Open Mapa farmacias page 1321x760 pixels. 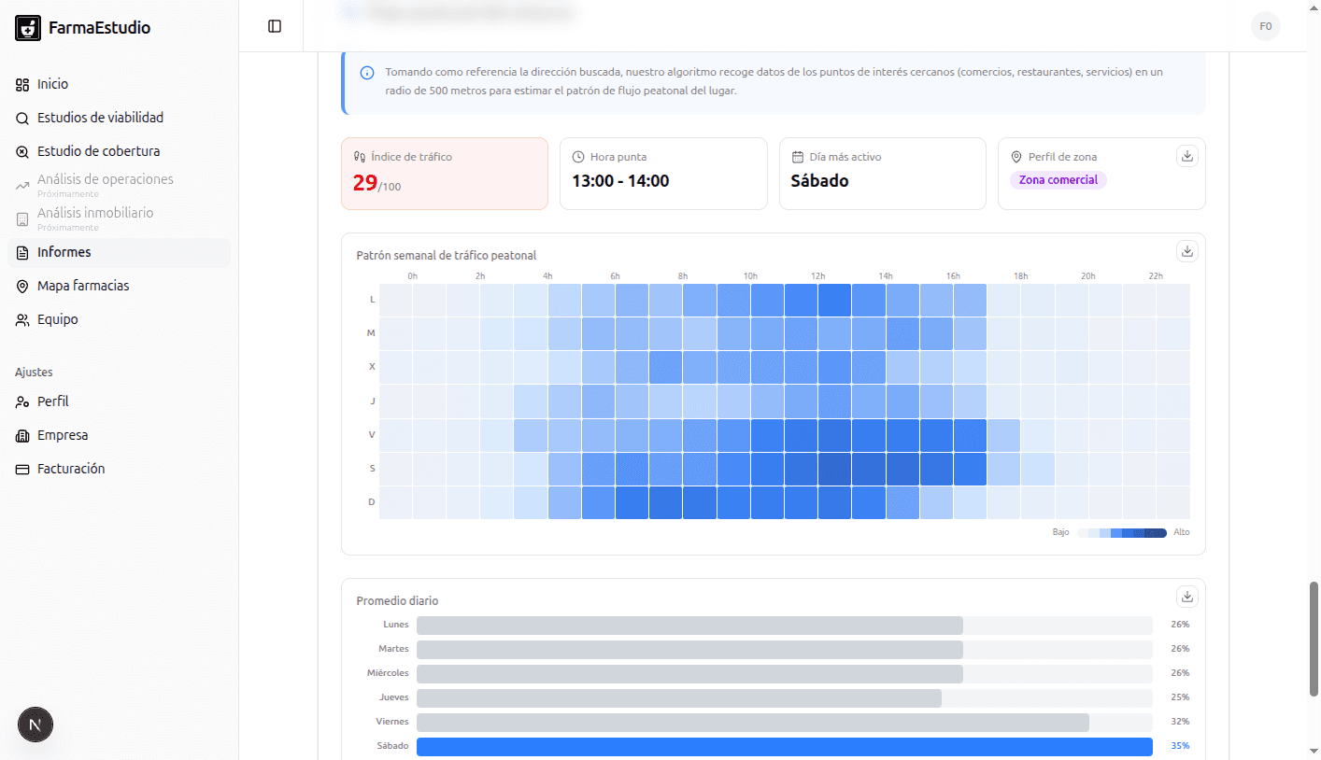click(x=83, y=286)
